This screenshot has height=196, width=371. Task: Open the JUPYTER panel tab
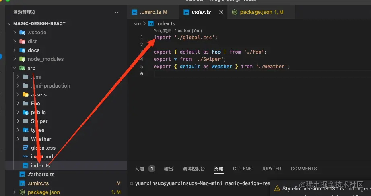[271, 169]
